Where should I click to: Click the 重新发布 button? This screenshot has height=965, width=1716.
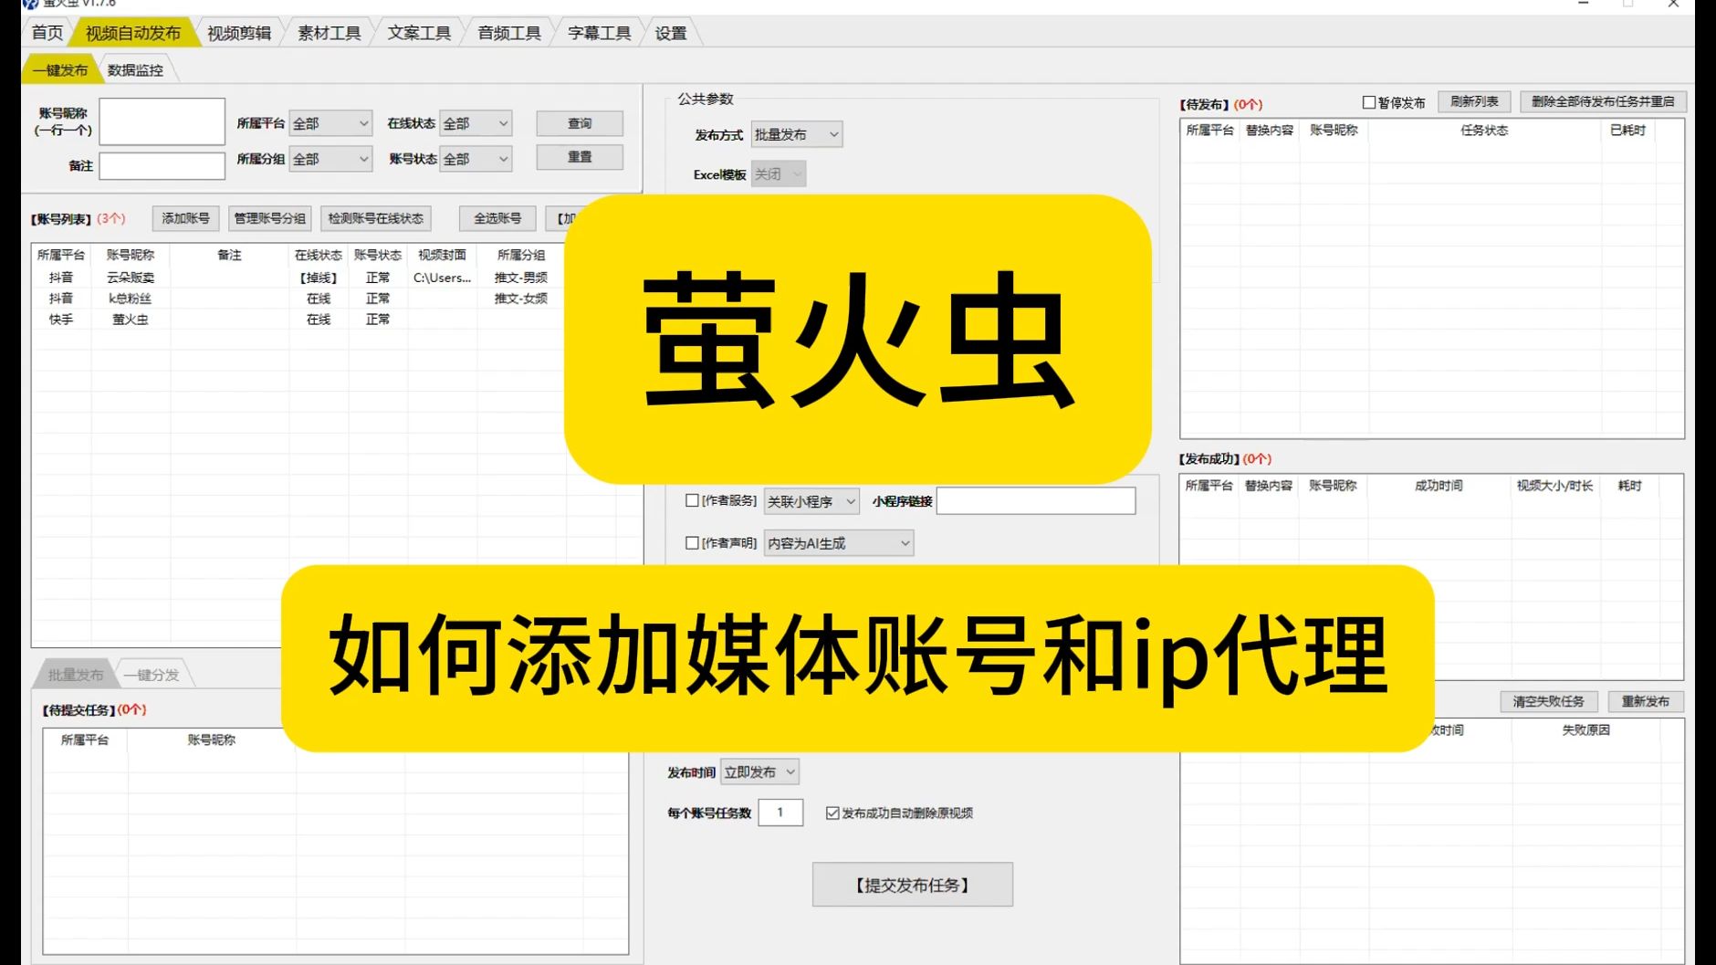[x=1645, y=701]
